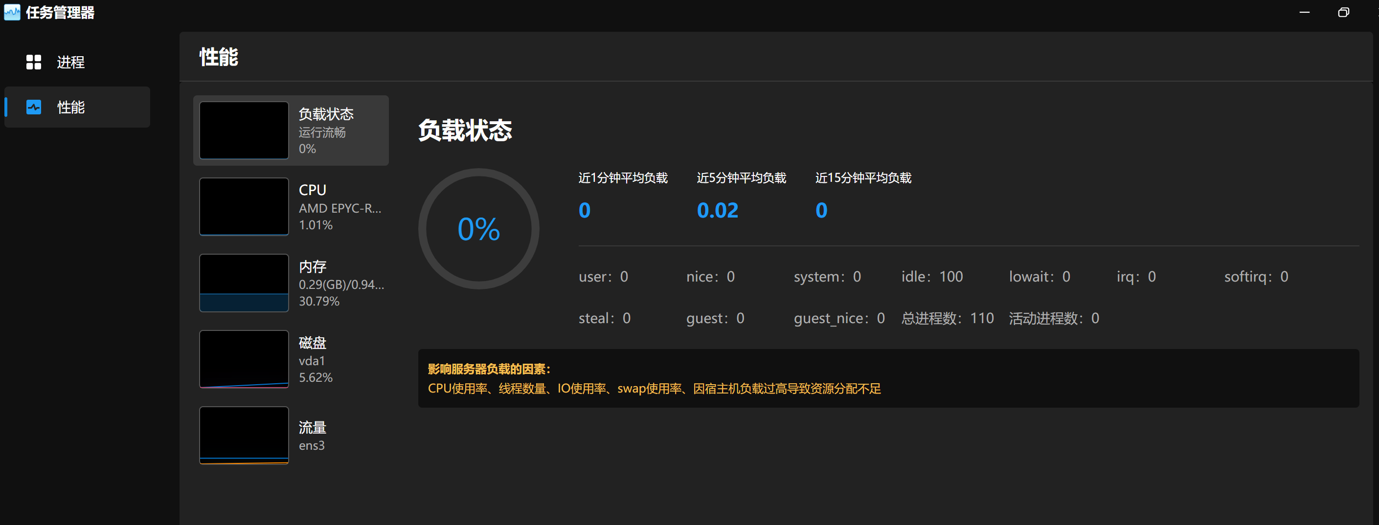Viewport: 1379px width, 525px height.
Task: Click the 近15分钟平均负载 value
Action: pyautogui.click(x=821, y=210)
